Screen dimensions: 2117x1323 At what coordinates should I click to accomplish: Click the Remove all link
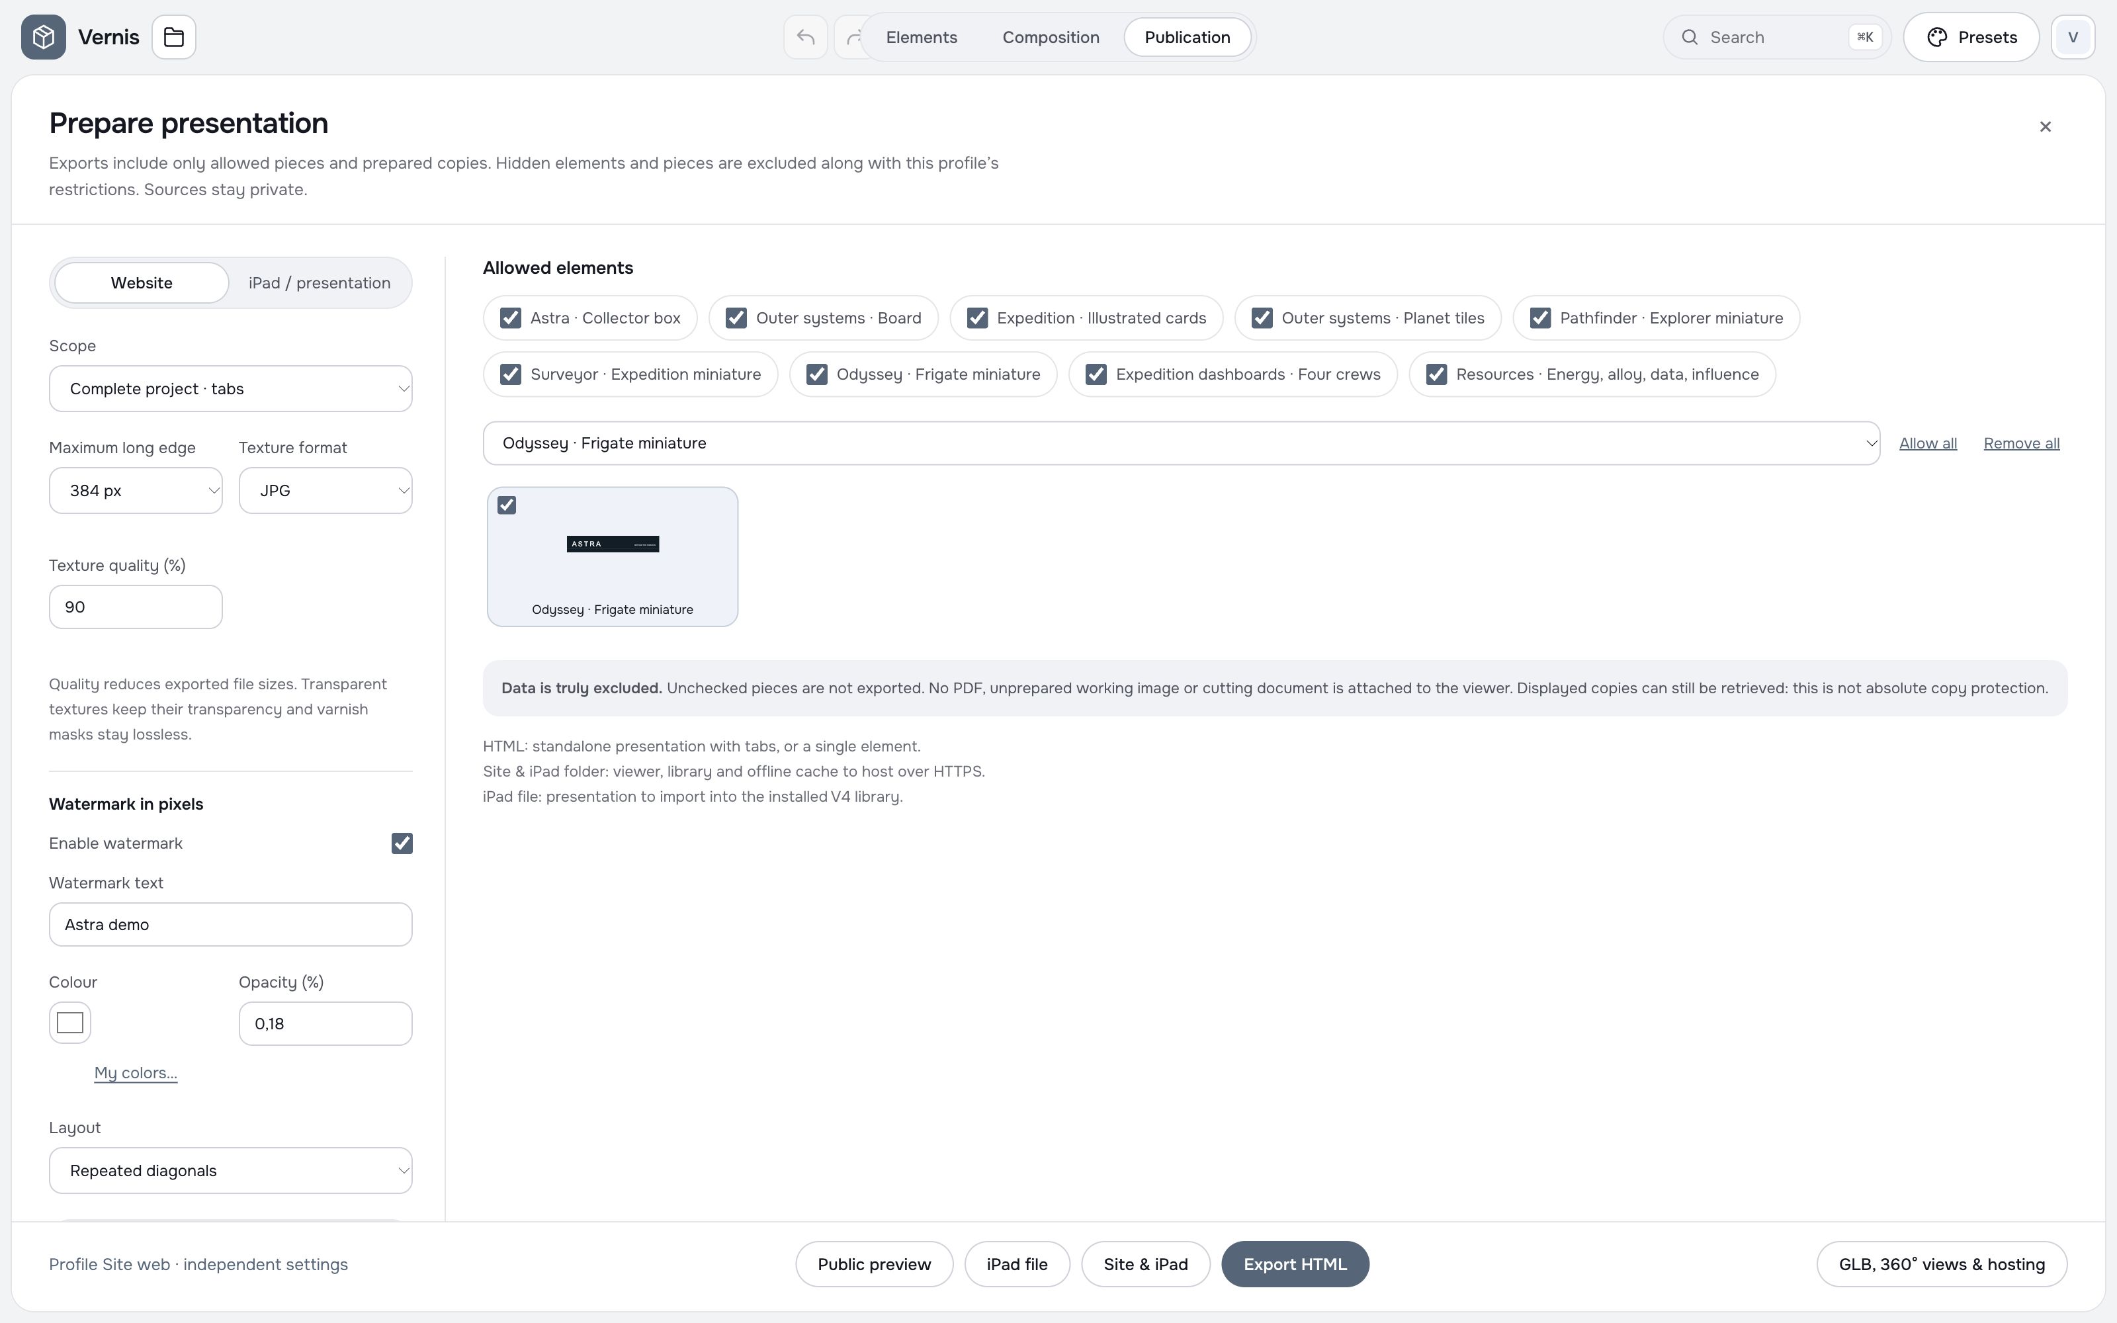(2021, 444)
